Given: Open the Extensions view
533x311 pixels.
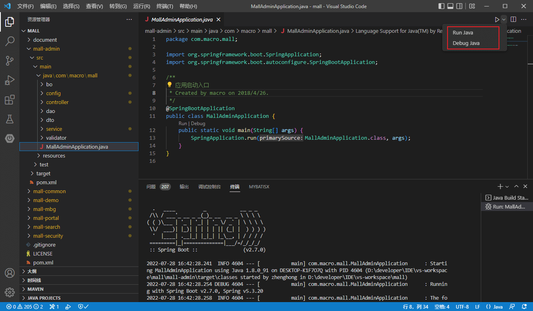Looking at the screenshot, I should (10, 99).
